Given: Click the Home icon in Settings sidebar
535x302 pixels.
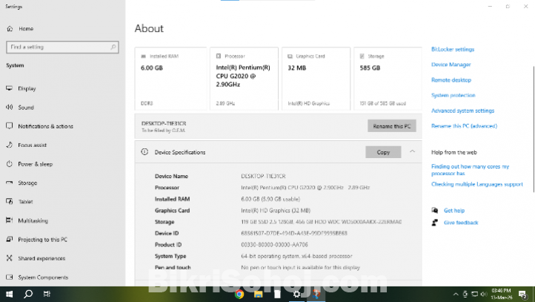Looking at the screenshot, I should [10, 29].
